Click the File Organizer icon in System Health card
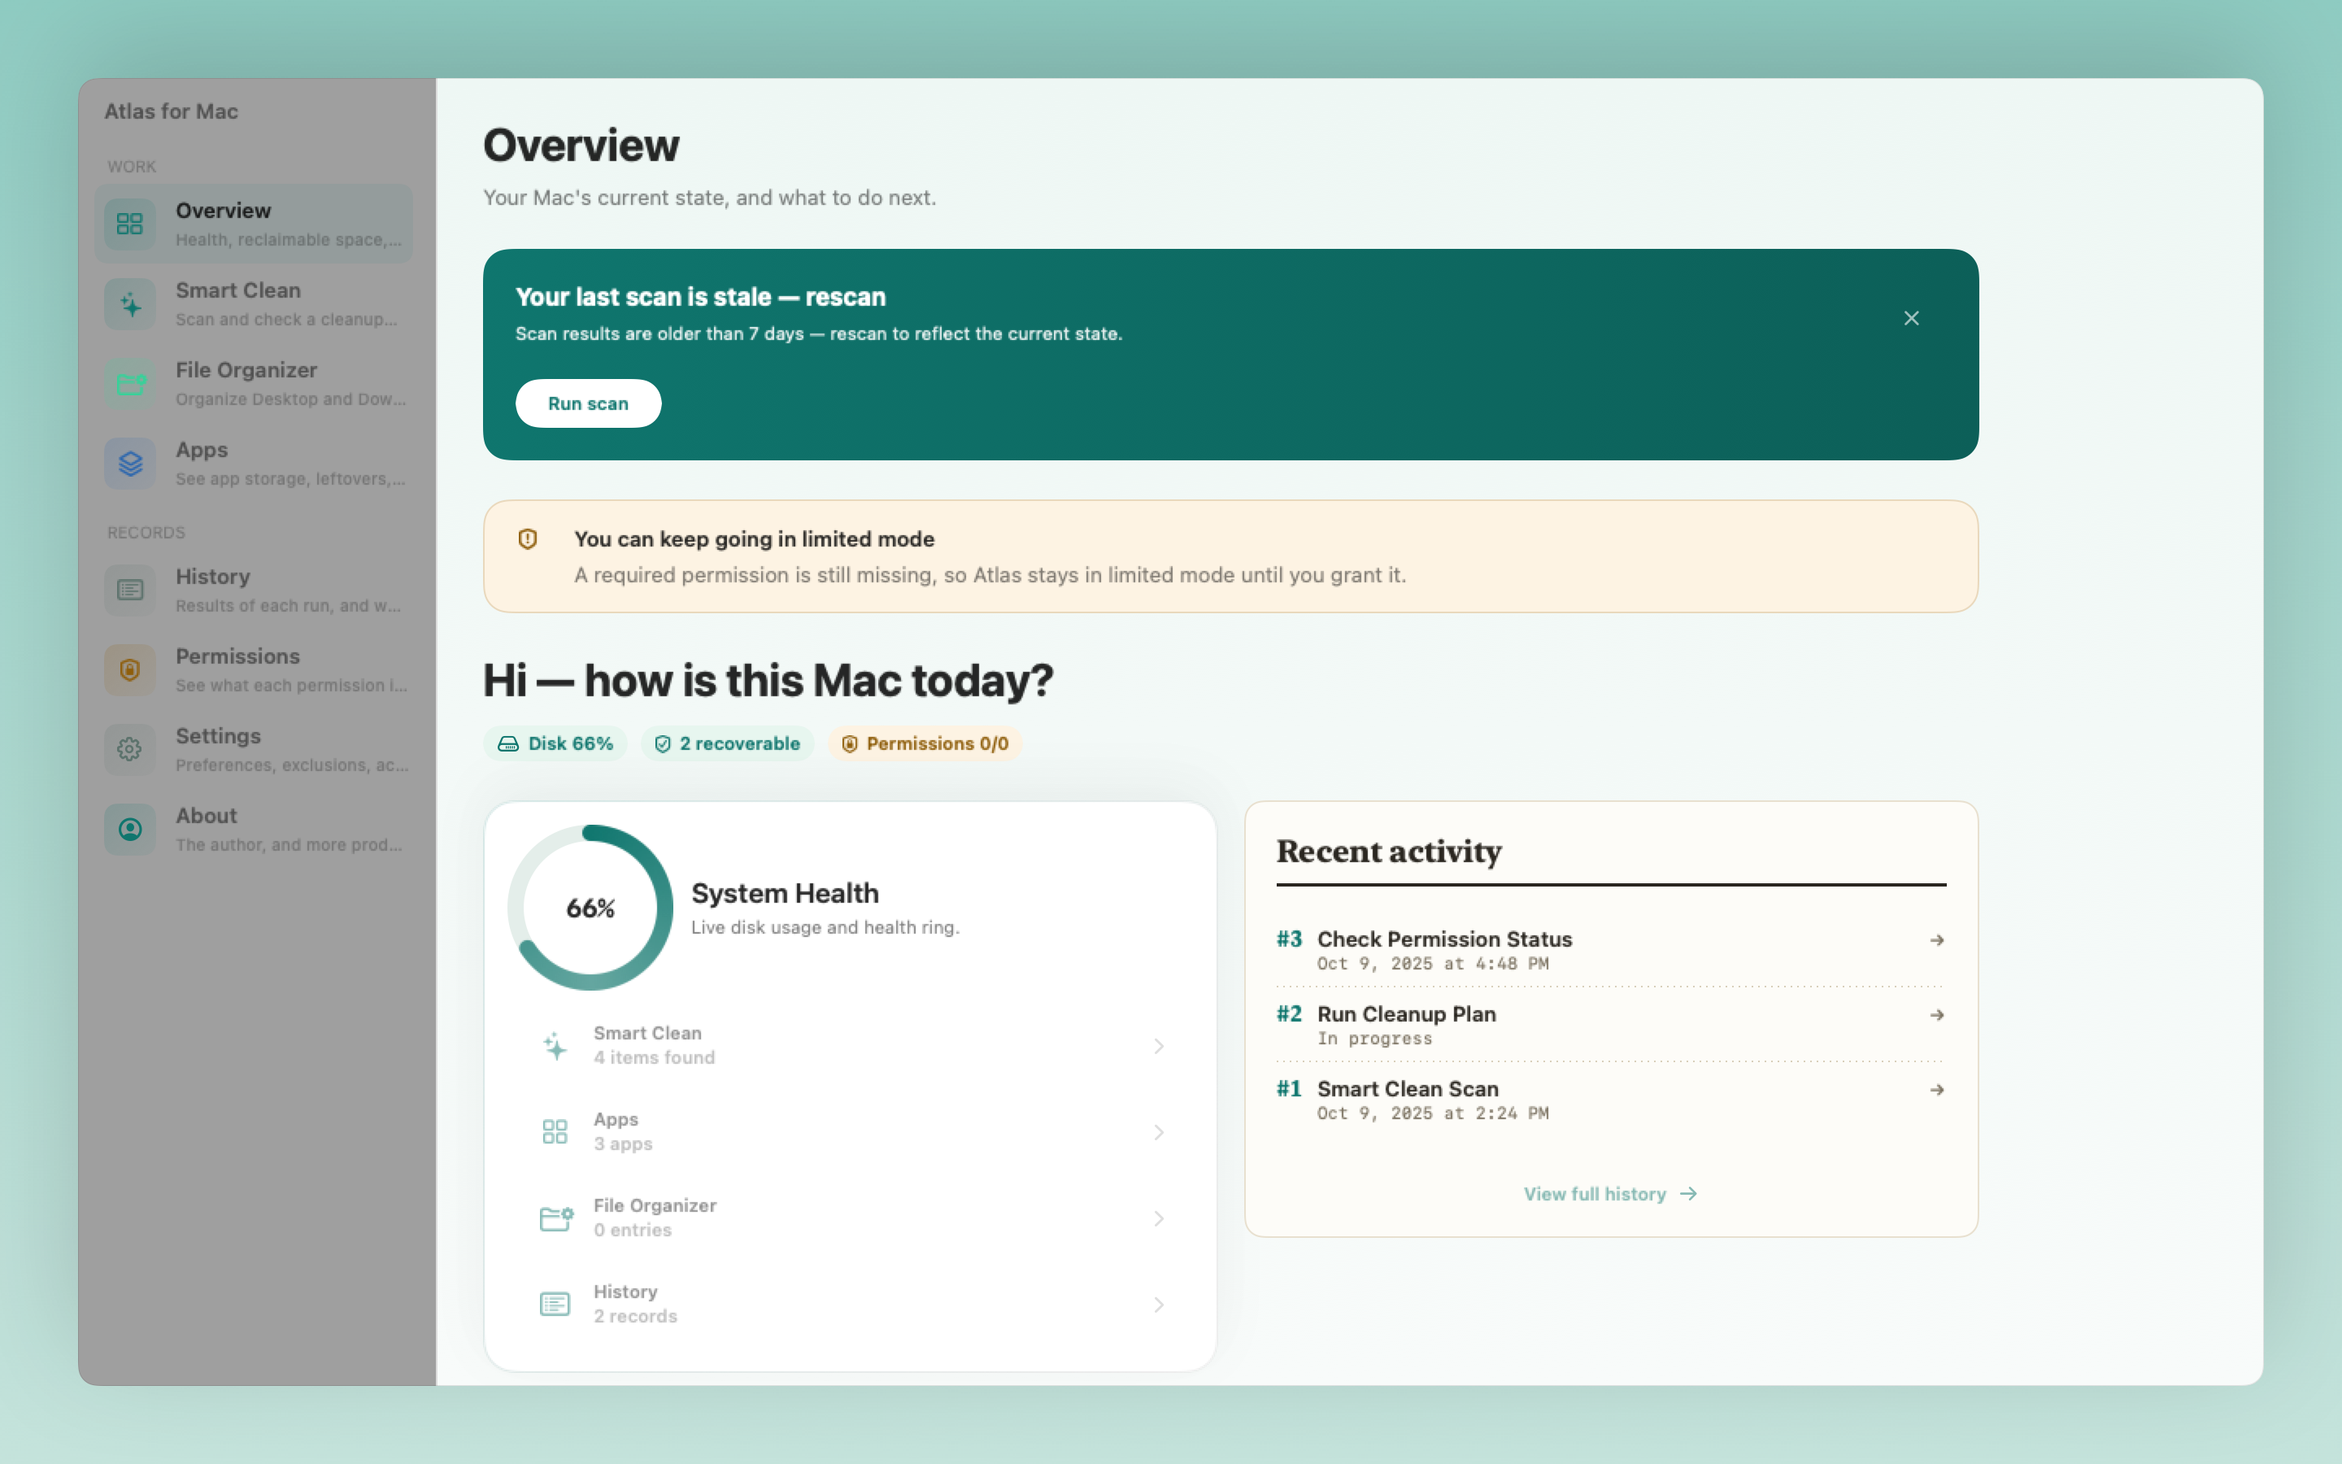2342x1464 pixels. [x=555, y=1218]
